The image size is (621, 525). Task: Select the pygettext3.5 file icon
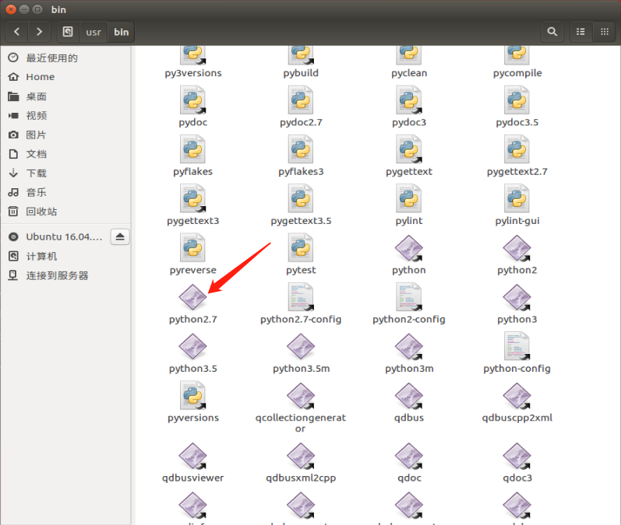click(x=301, y=199)
